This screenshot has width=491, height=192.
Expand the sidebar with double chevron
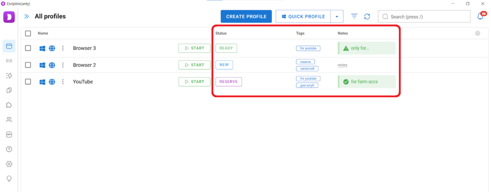27,16
